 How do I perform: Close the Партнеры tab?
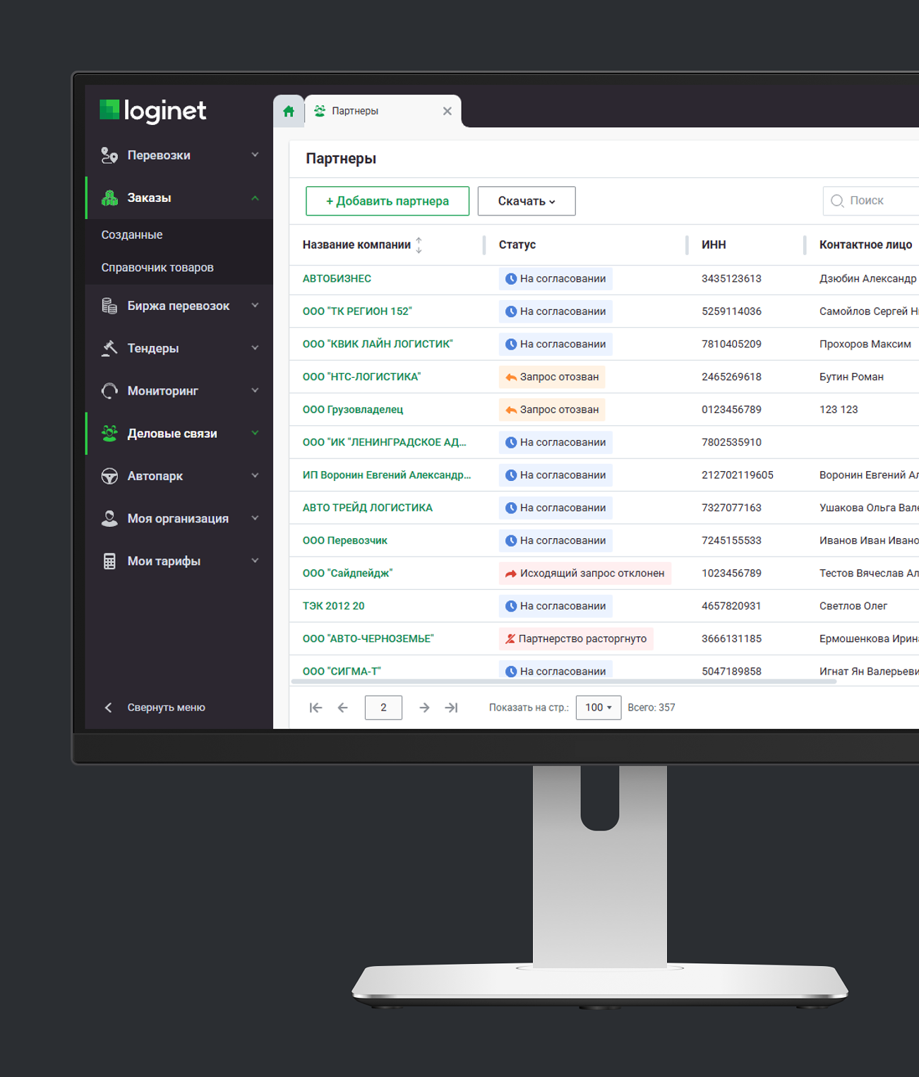click(x=448, y=111)
